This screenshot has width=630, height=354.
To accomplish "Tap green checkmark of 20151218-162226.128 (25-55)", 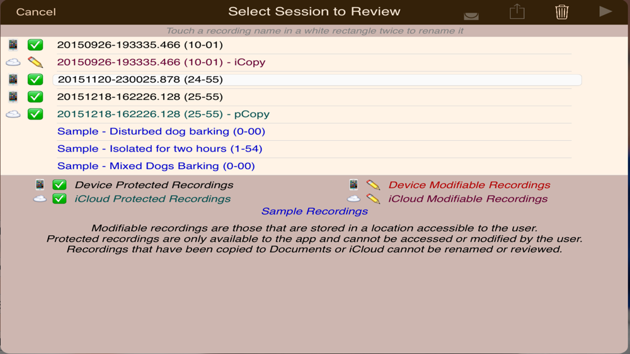I will [35, 97].
